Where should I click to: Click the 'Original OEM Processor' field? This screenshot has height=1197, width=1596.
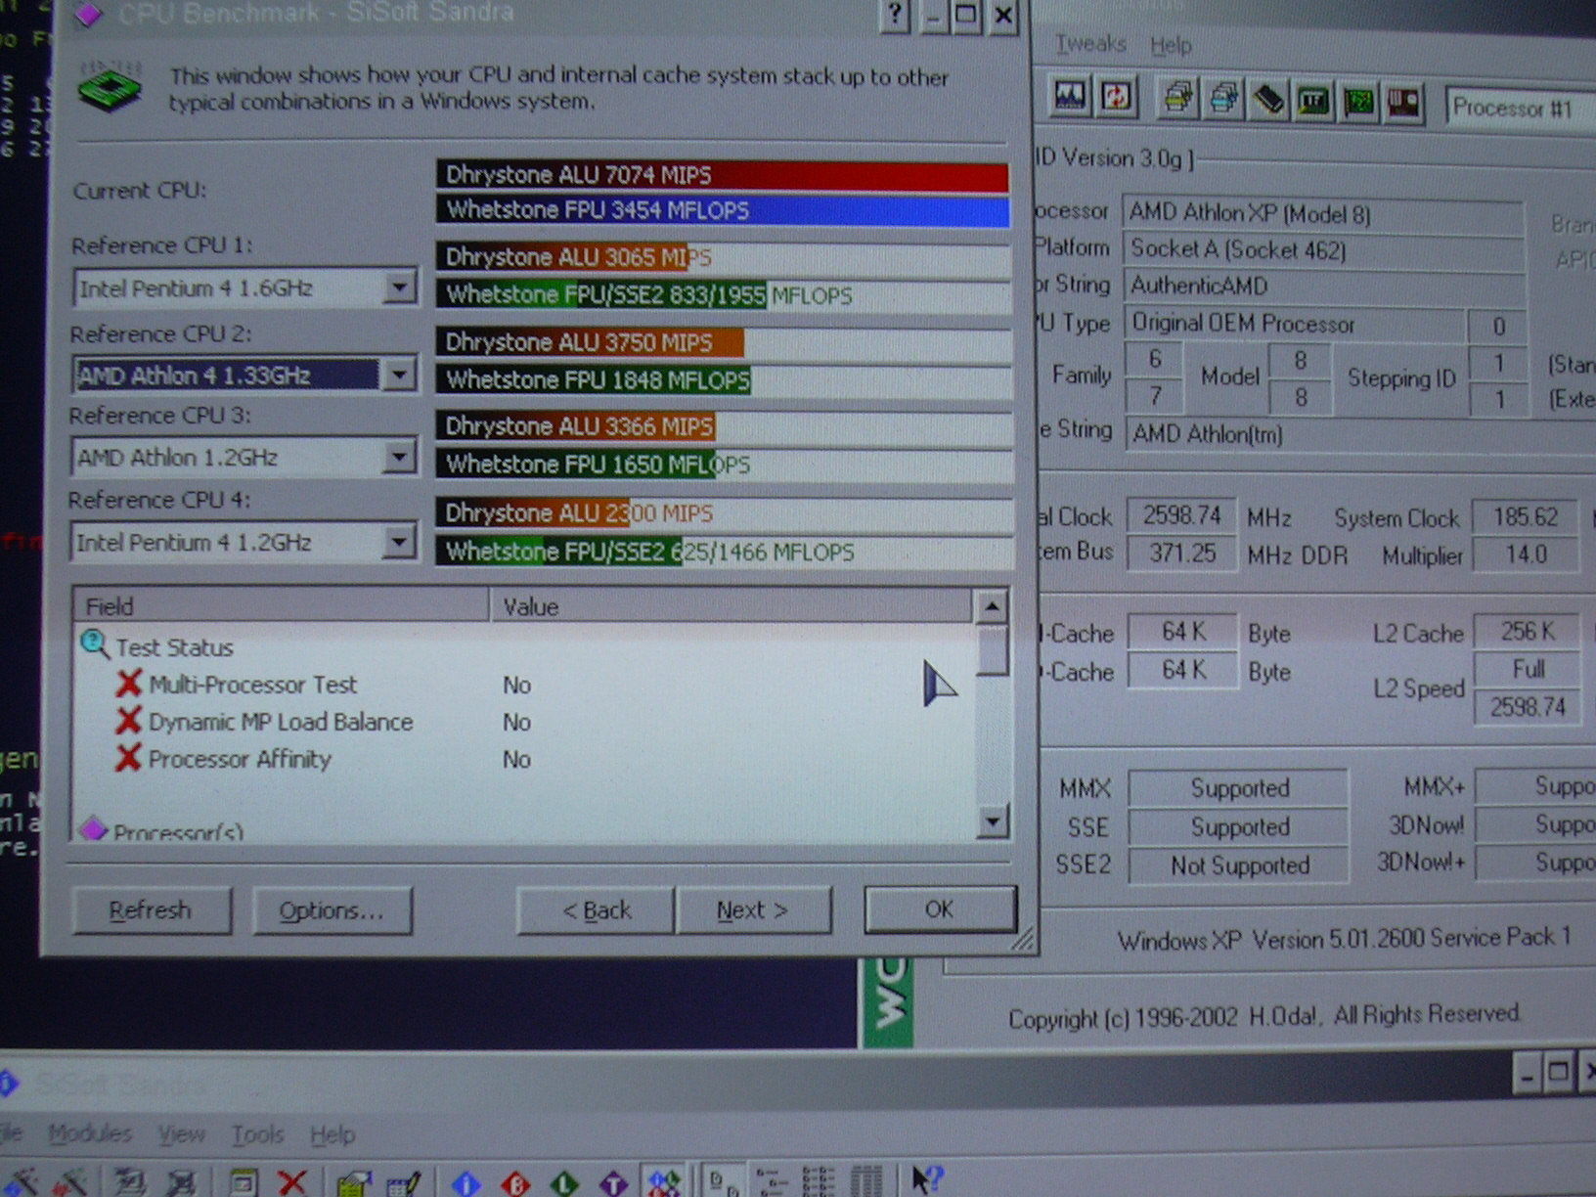1295,324
